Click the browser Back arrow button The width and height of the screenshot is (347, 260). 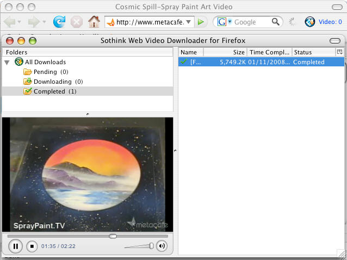click(x=9, y=22)
